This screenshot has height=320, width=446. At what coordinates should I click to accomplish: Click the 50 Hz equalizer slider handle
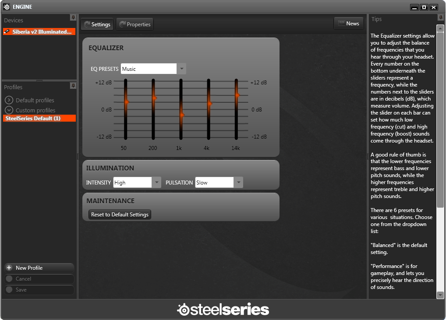(x=126, y=101)
